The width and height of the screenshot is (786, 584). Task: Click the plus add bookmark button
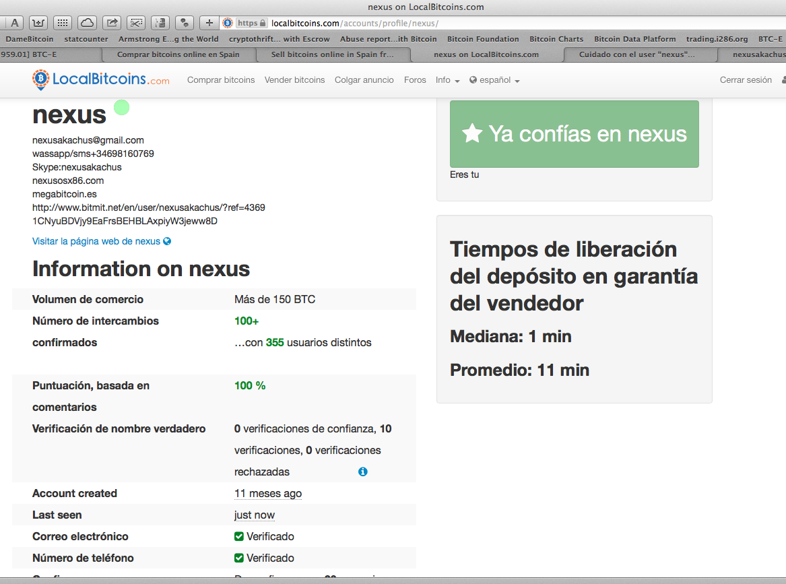[x=209, y=23]
